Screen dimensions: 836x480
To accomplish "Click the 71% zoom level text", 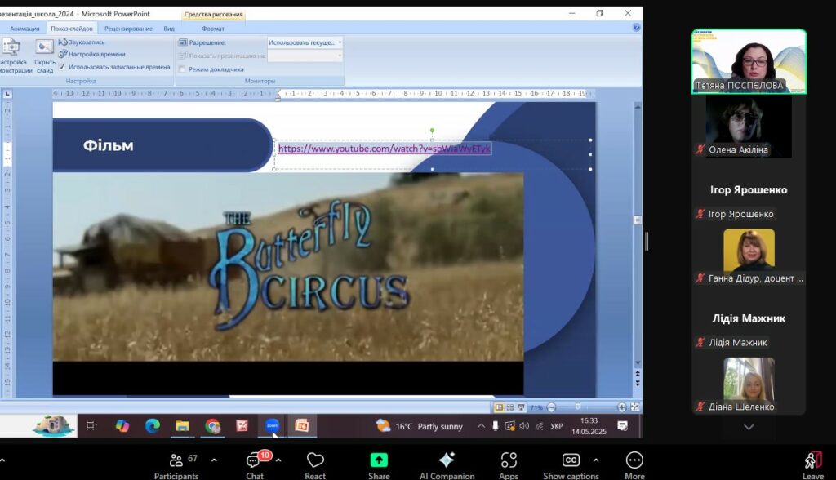I will click(x=536, y=407).
